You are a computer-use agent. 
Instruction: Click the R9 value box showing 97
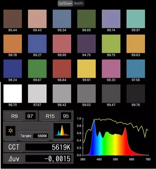tap(30, 116)
